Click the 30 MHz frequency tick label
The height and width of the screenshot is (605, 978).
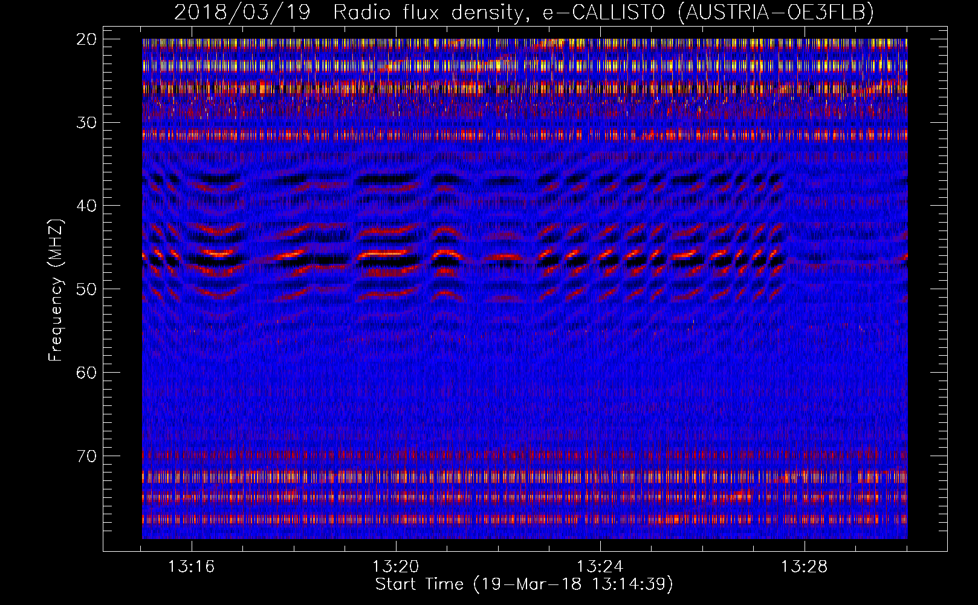[x=87, y=123]
